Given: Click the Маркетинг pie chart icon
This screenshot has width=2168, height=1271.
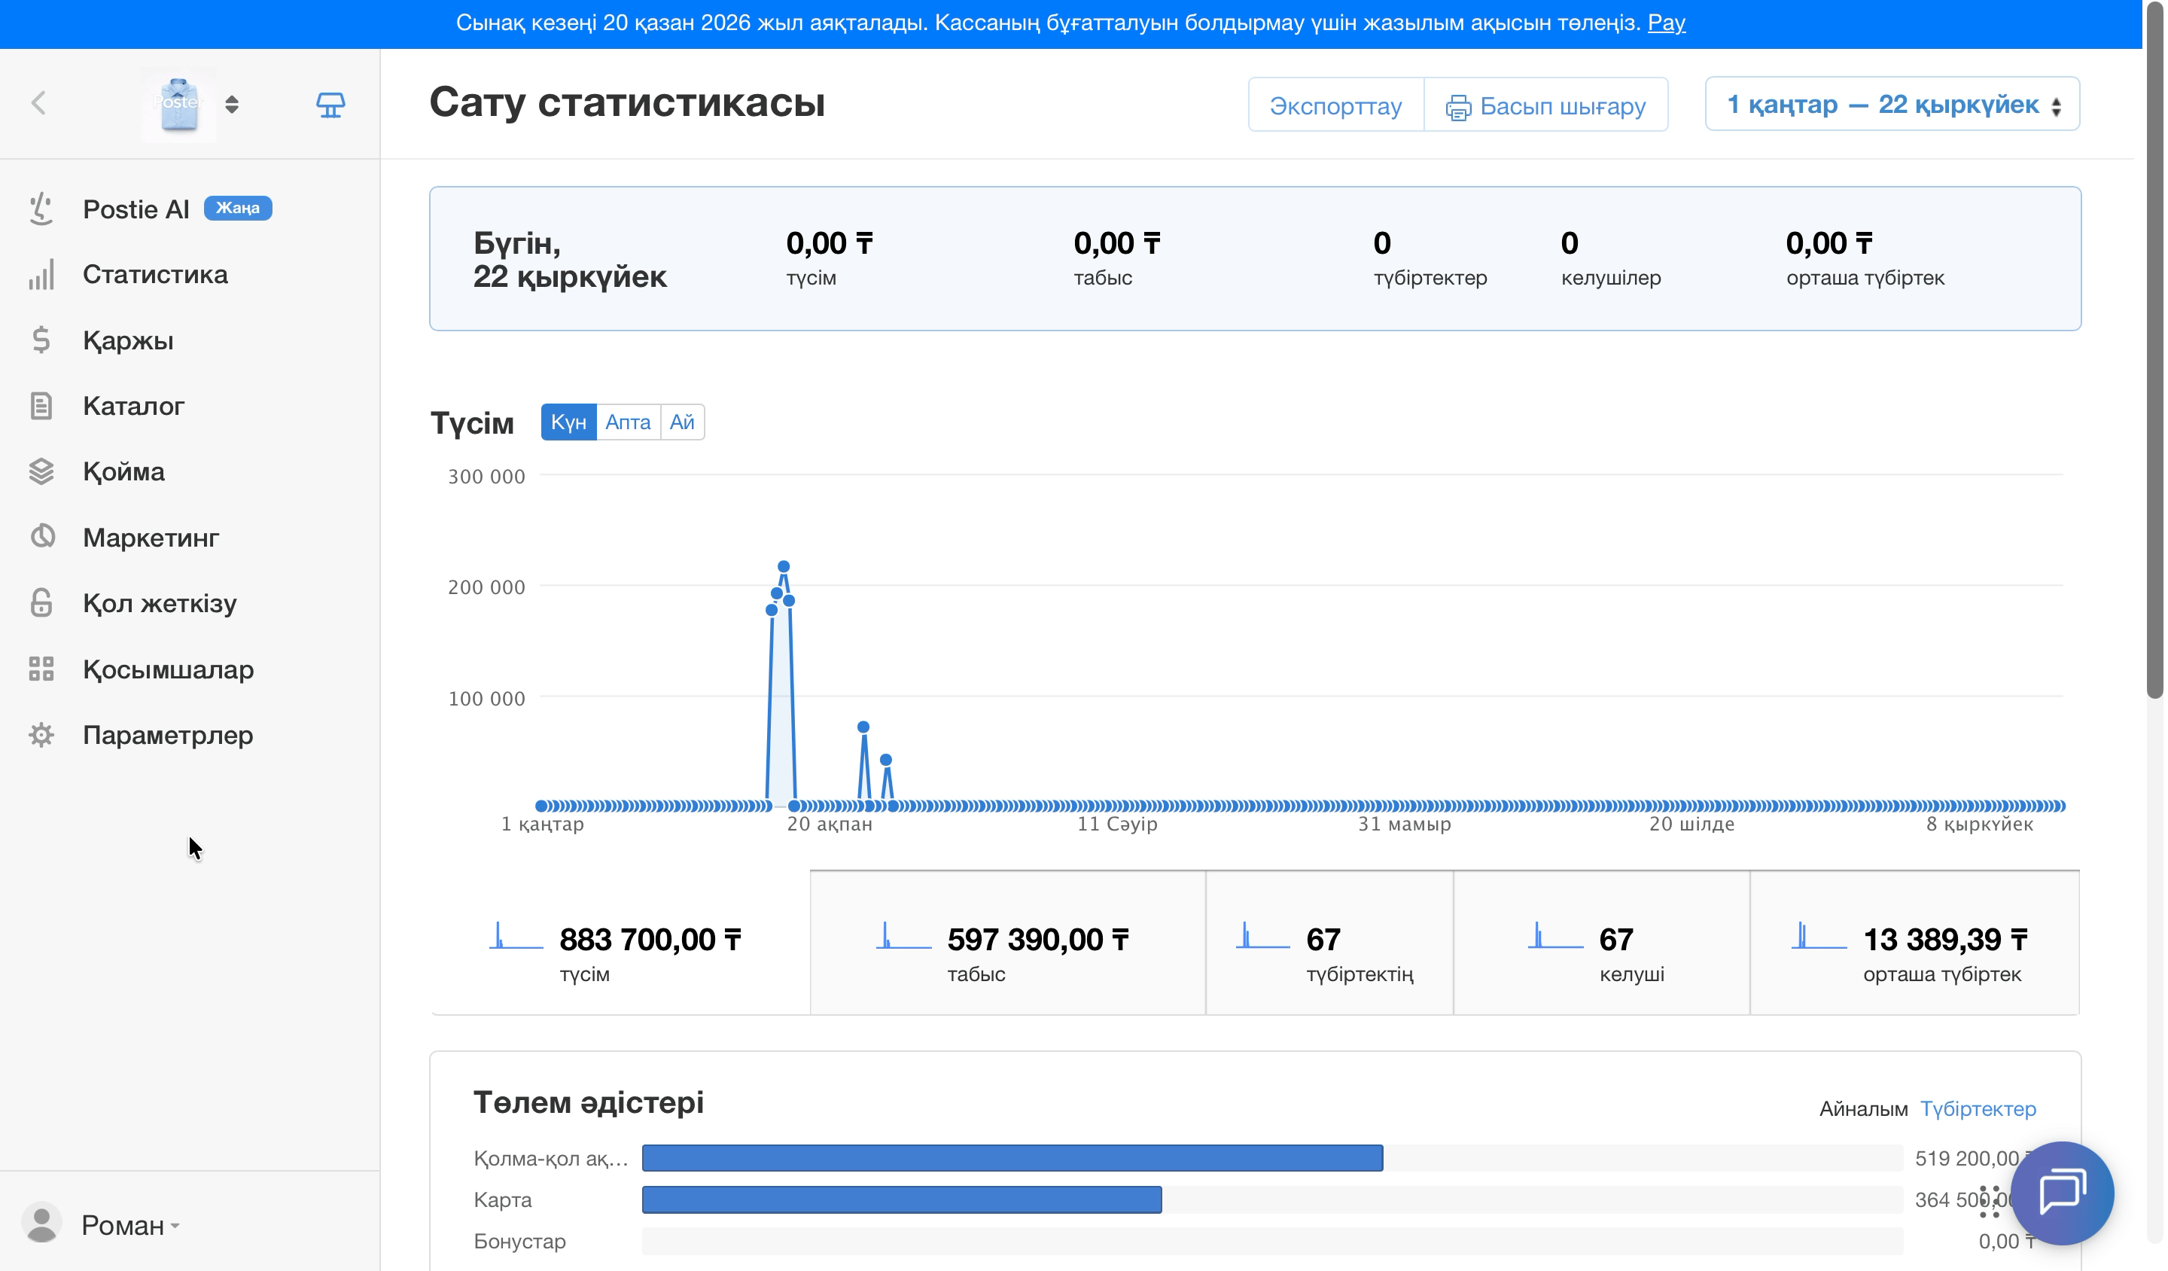Looking at the screenshot, I should 42,537.
